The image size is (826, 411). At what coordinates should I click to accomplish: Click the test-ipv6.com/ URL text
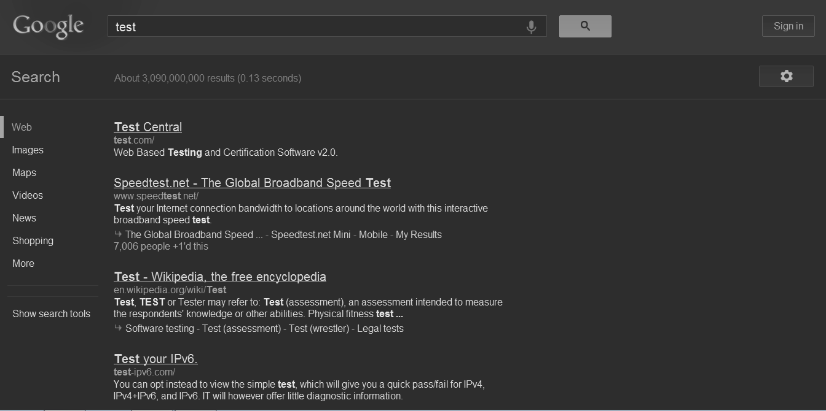[x=144, y=372]
